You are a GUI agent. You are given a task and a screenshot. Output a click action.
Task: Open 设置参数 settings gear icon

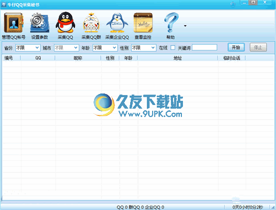click(40, 23)
